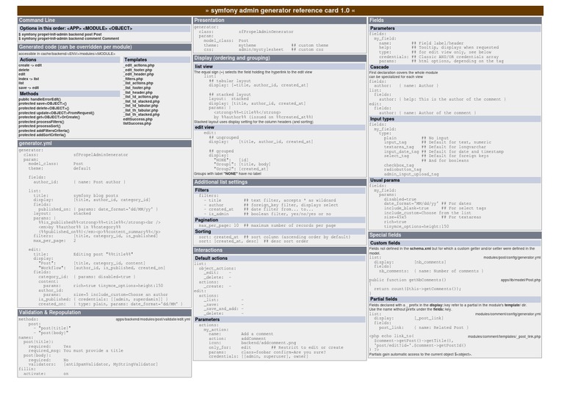
Task: Select the Methods subheading
Action: (x=29, y=94)
